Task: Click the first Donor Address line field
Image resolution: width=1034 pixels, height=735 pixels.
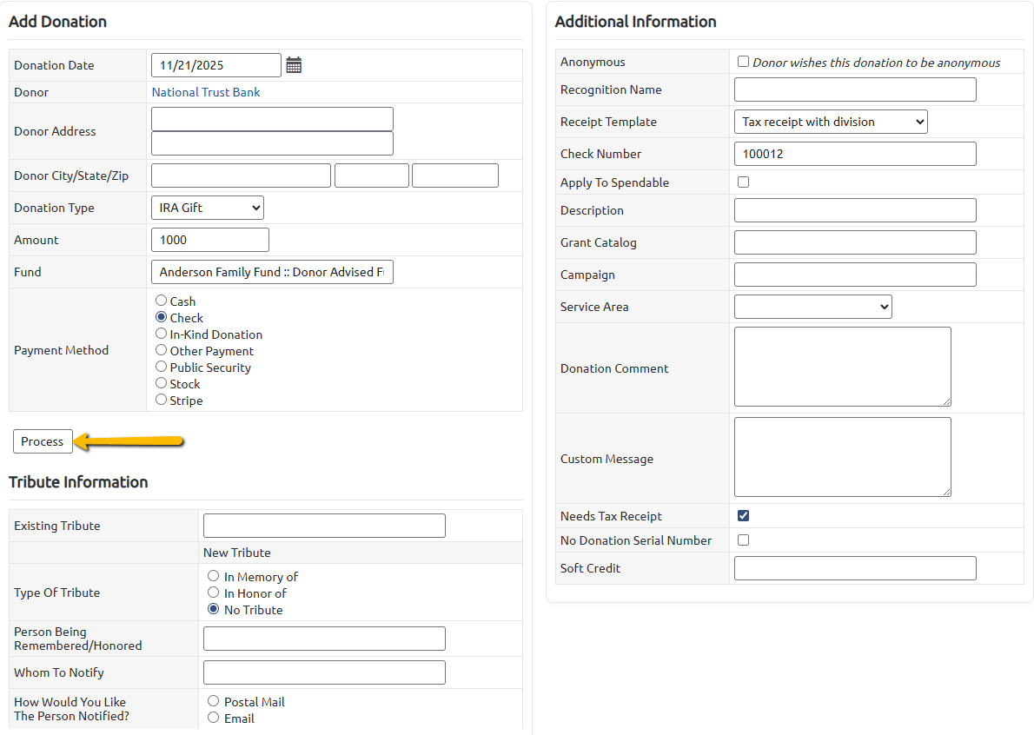Action: click(272, 119)
